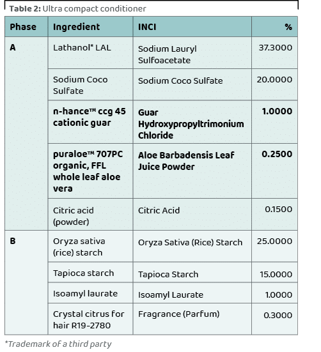Click the Tapioca starch ingredient cell

tap(90, 273)
